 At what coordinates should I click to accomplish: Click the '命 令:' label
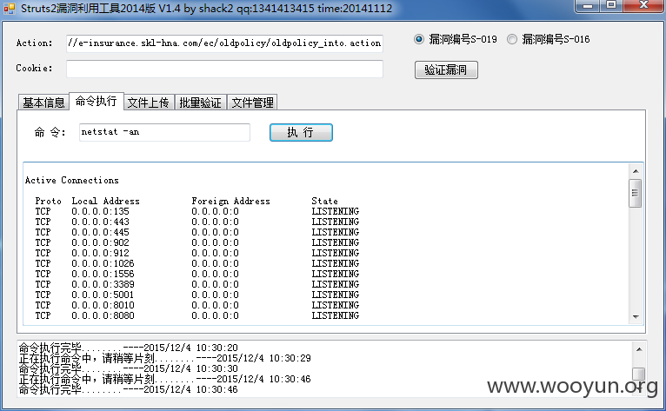tap(50, 132)
